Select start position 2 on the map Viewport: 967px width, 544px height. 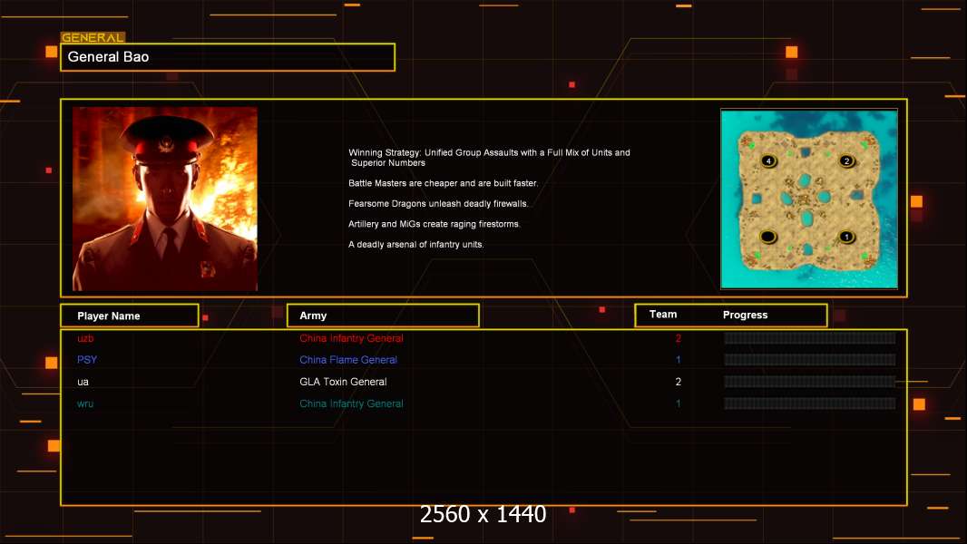pos(846,160)
